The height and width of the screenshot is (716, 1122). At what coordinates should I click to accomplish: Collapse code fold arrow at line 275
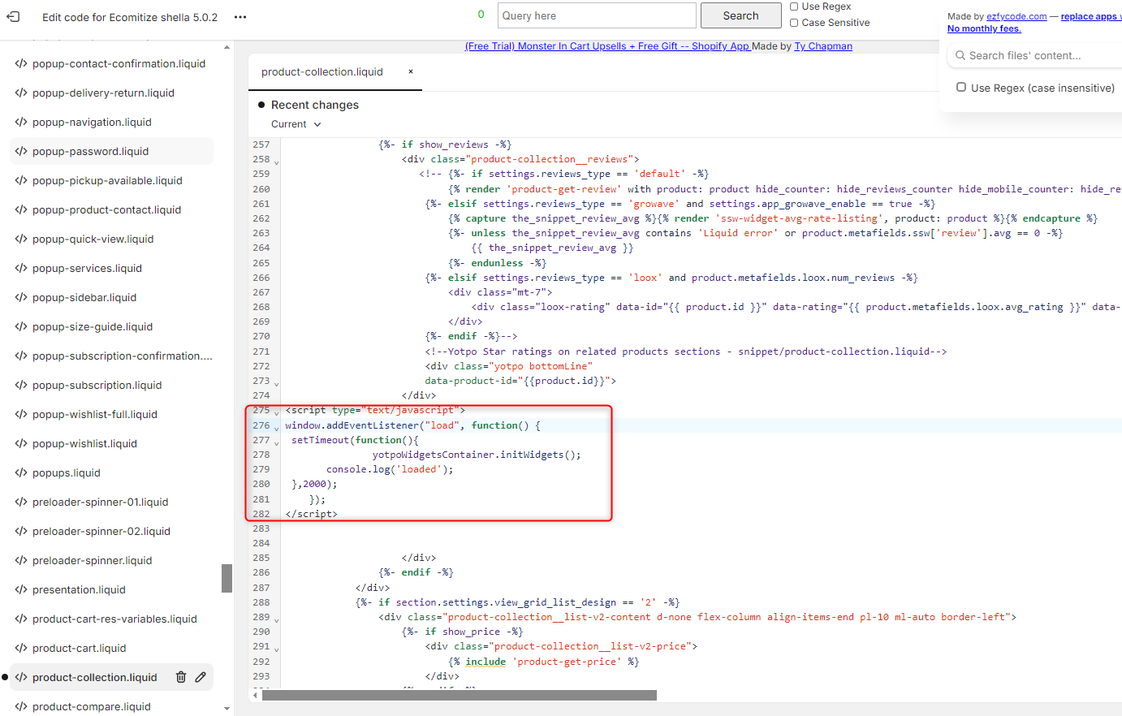[x=277, y=413]
